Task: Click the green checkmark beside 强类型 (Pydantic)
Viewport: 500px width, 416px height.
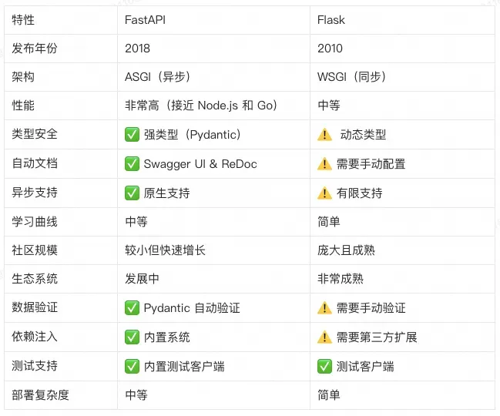Action: pyautogui.click(x=132, y=135)
